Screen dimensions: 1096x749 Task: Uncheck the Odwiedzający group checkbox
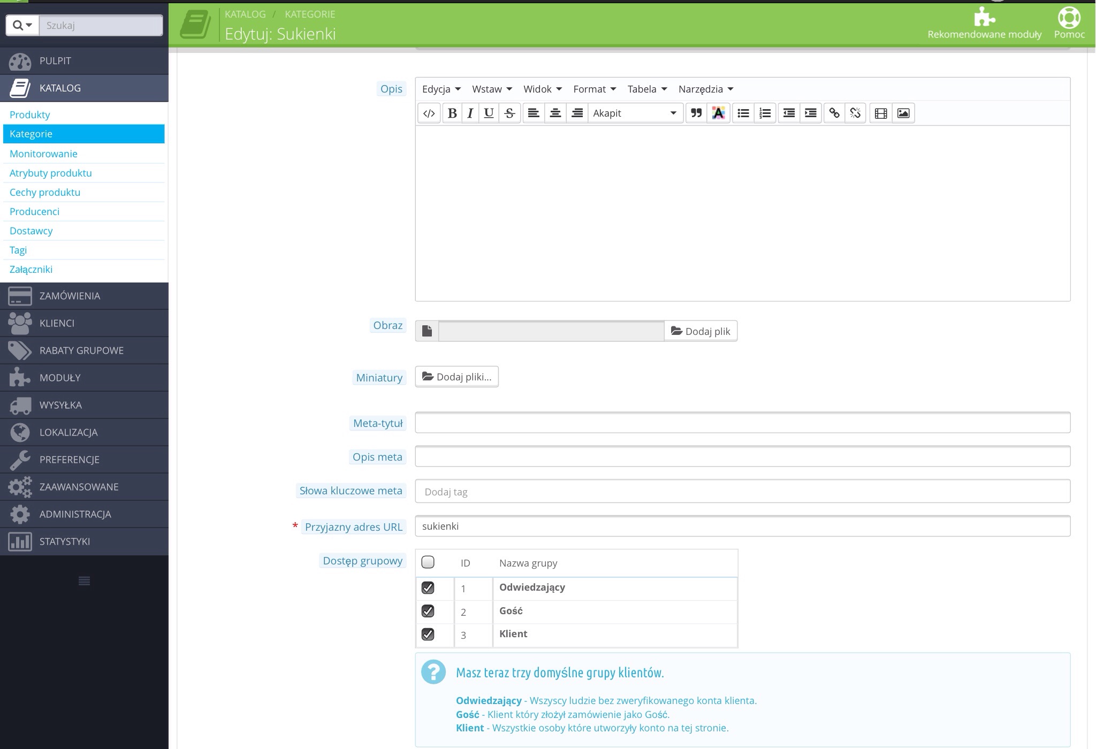[x=428, y=587]
